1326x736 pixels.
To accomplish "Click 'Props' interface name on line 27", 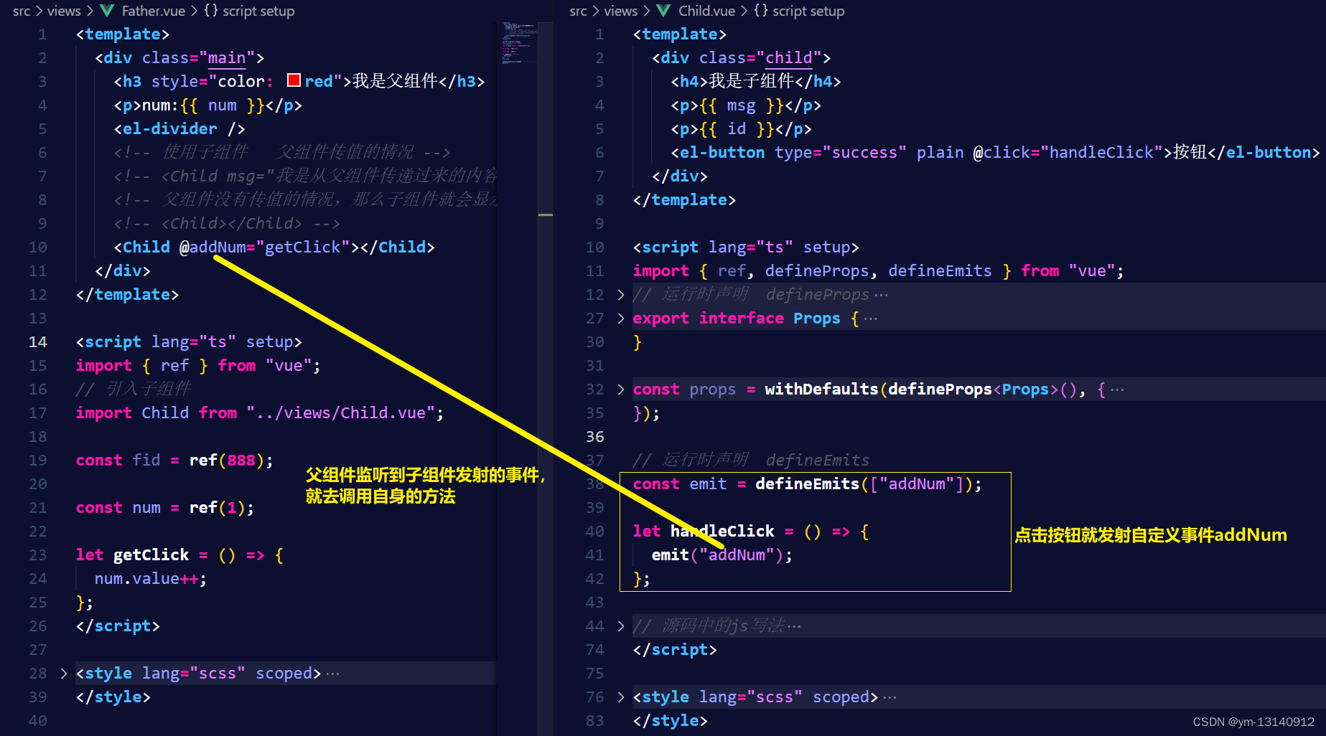I will pos(816,318).
